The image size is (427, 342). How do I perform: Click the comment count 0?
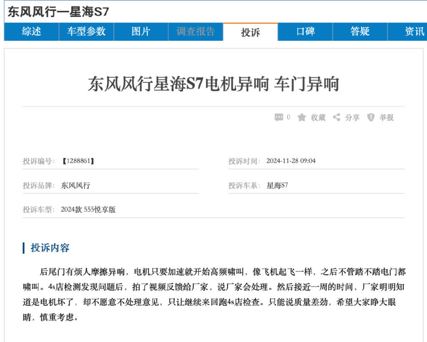pos(289,117)
